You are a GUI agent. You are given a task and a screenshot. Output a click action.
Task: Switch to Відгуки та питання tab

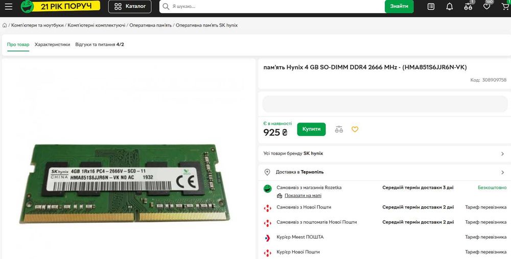pyautogui.click(x=100, y=44)
